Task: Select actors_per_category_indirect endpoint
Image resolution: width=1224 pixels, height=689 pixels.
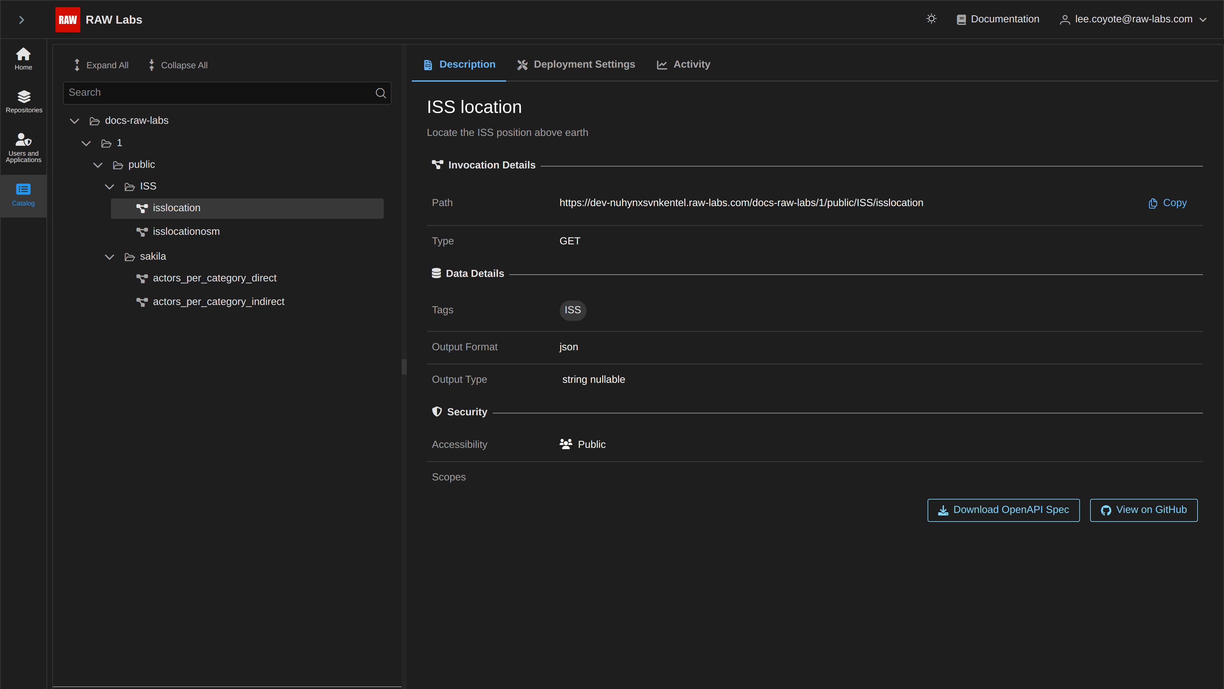Action: click(219, 302)
